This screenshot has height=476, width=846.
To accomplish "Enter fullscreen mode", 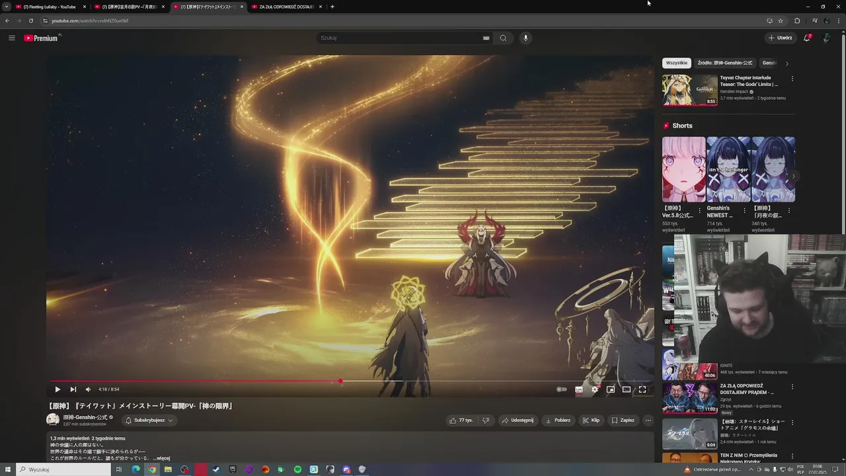I will pyautogui.click(x=642, y=389).
